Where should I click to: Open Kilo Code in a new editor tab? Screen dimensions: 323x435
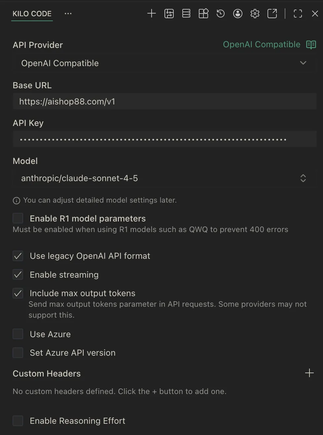click(x=272, y=14)
